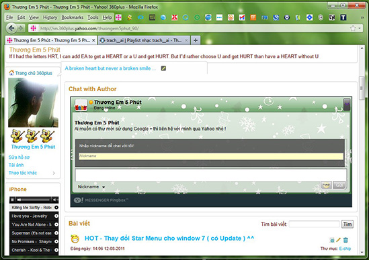Collapse the Pingbox chat with the purple arrow
This screenshot has height=260, width=369.
click(x=347, y=104)
